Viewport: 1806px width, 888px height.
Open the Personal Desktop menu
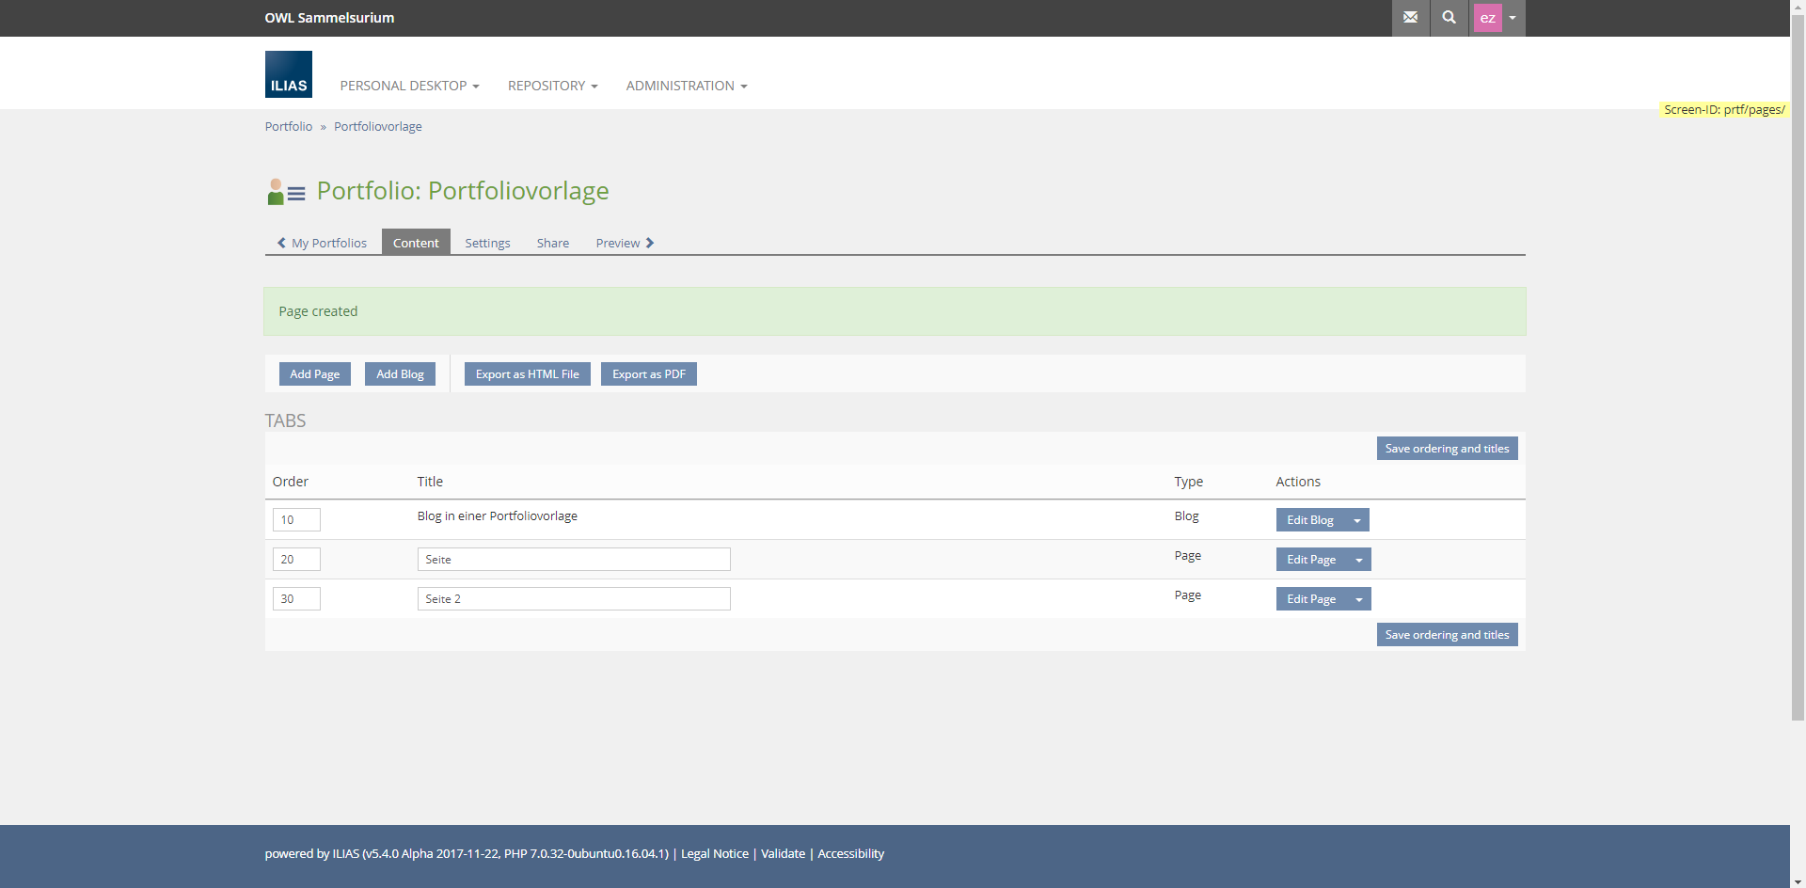[409, 86]
